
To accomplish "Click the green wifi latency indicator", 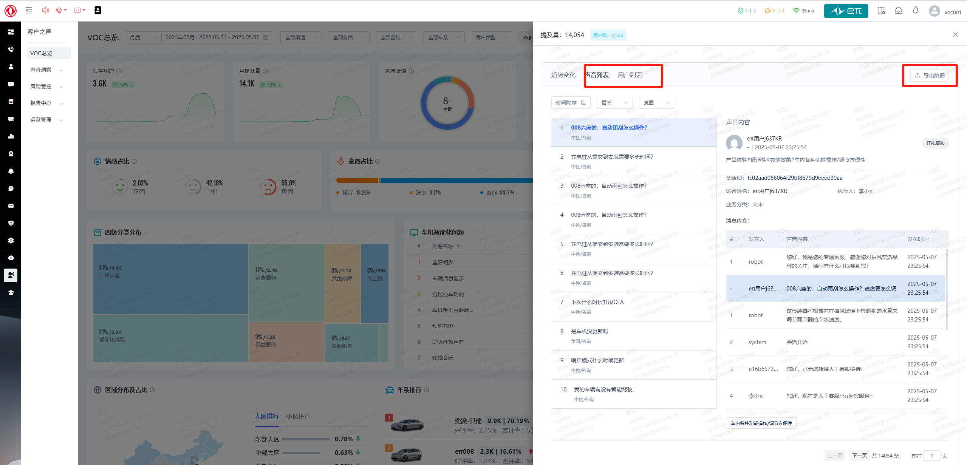I will coord(803,11).
